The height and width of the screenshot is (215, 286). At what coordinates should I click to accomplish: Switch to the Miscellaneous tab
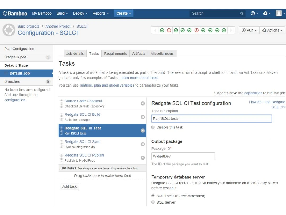(162, 54)
